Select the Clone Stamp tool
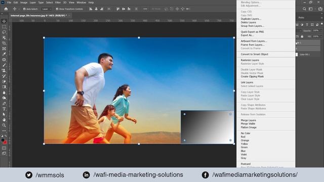The width and height of the screenshot is (324, 182). click(4, 71)
